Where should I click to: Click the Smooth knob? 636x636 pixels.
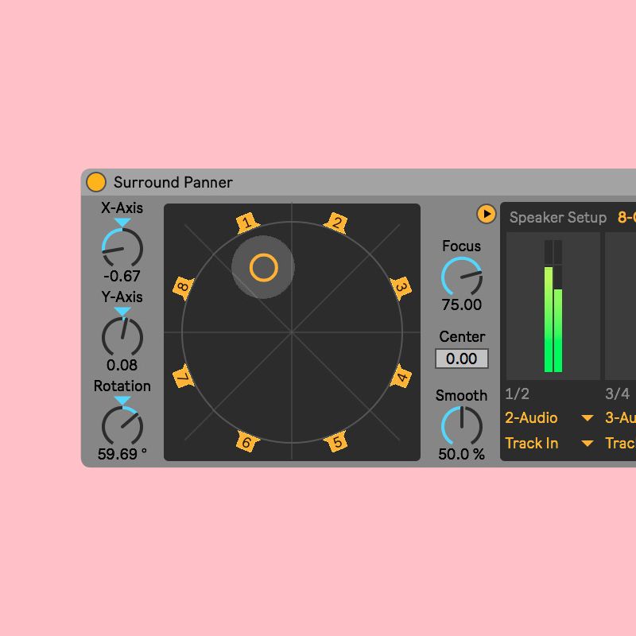(462, 426)
